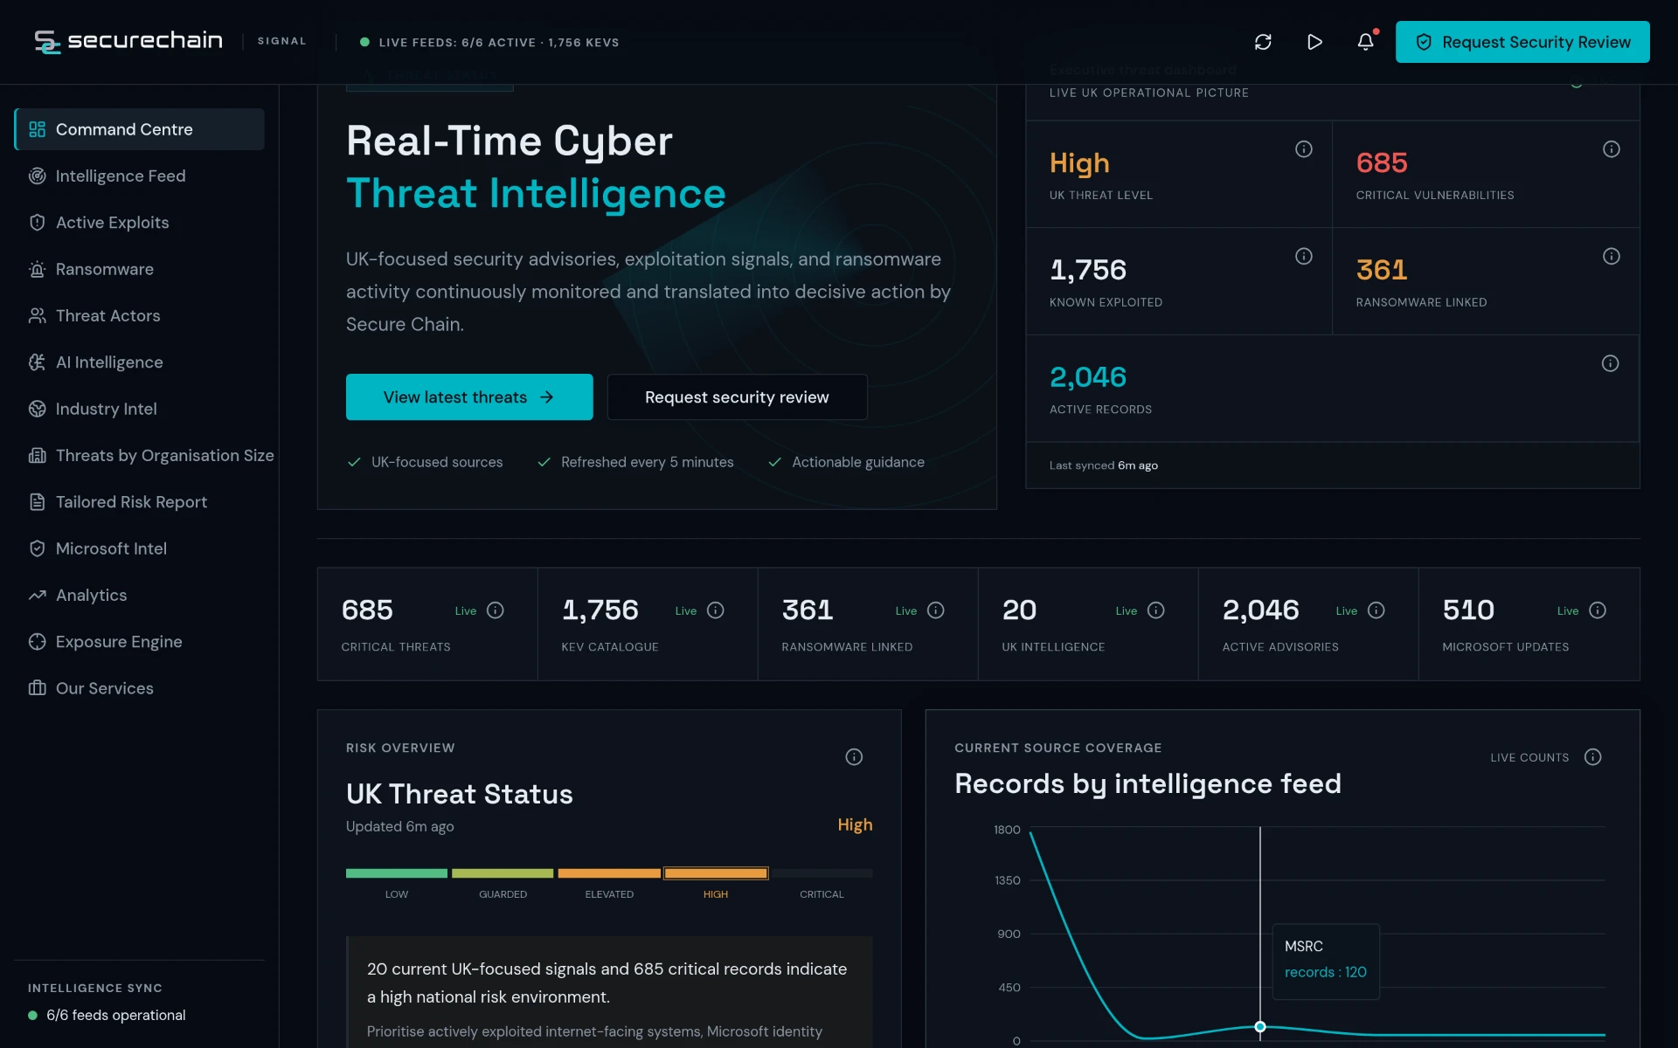Click Request security review hero button

[737, 397]
